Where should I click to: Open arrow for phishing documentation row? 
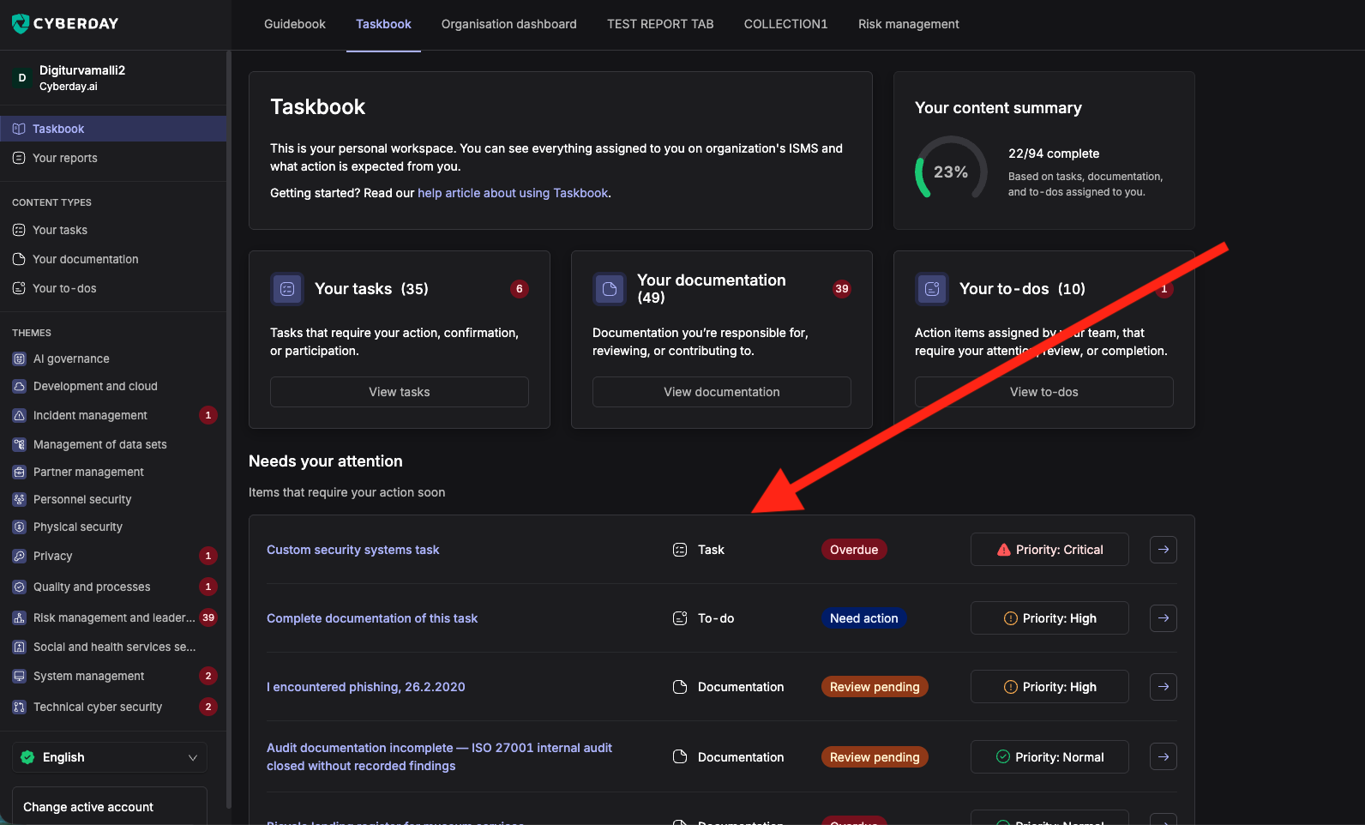coord(1164,687)
